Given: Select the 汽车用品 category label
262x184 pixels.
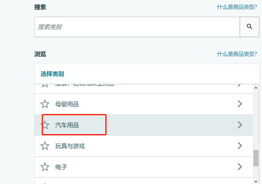Looking at the screenshot, I should [x=67, y=125].
